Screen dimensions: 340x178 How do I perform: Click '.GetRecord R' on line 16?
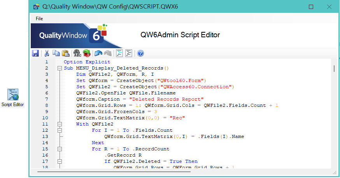click(123, 155)
